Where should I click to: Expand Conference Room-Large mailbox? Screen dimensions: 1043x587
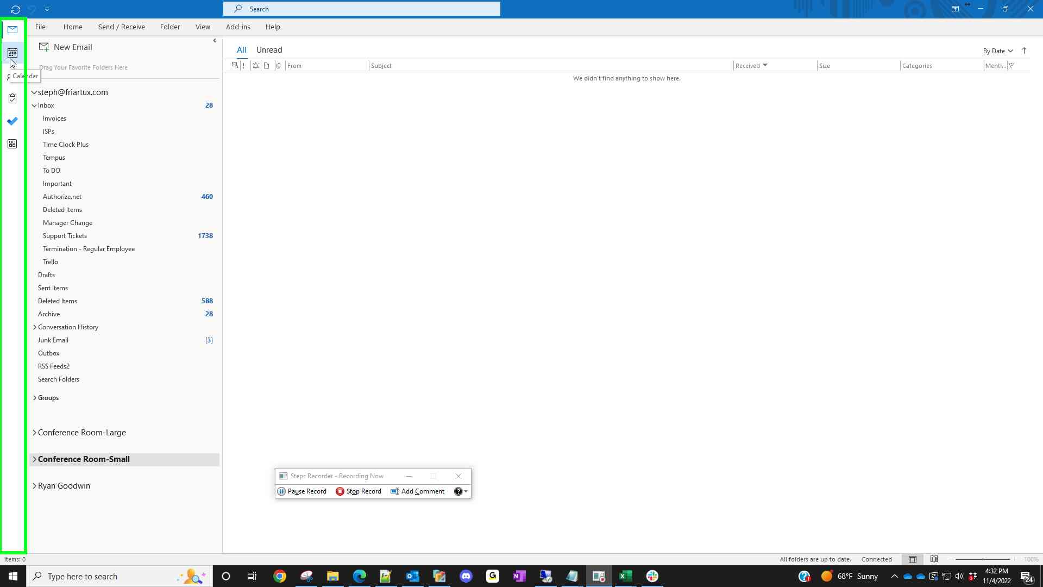click(35, 433)
